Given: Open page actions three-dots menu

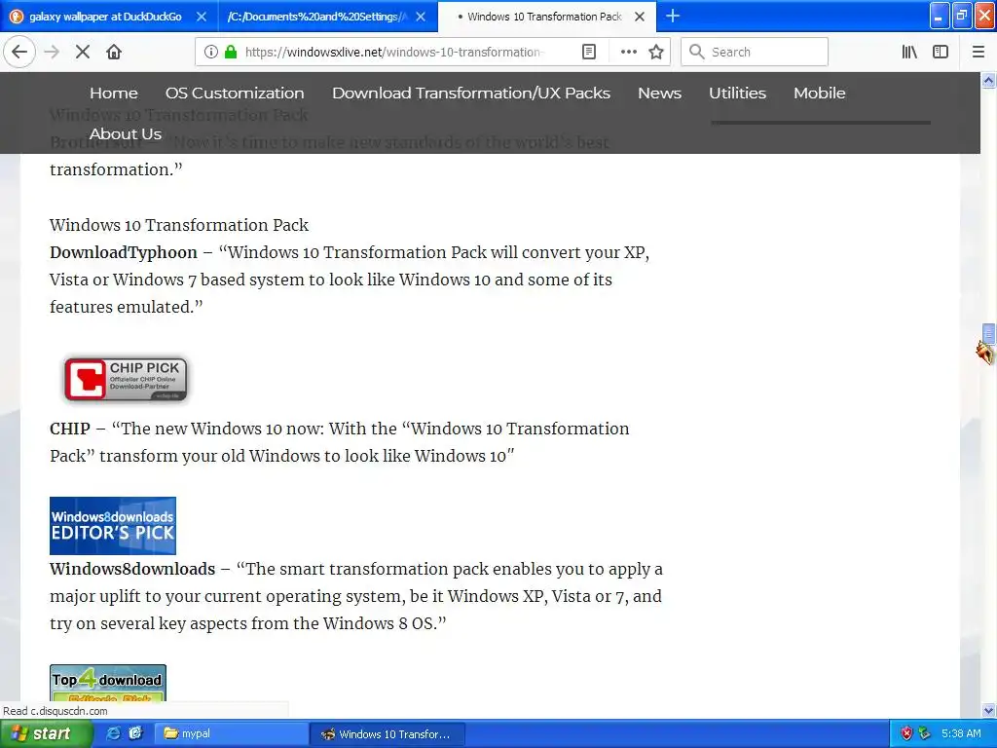Looking at the screenshot, I should click(628, 52).
